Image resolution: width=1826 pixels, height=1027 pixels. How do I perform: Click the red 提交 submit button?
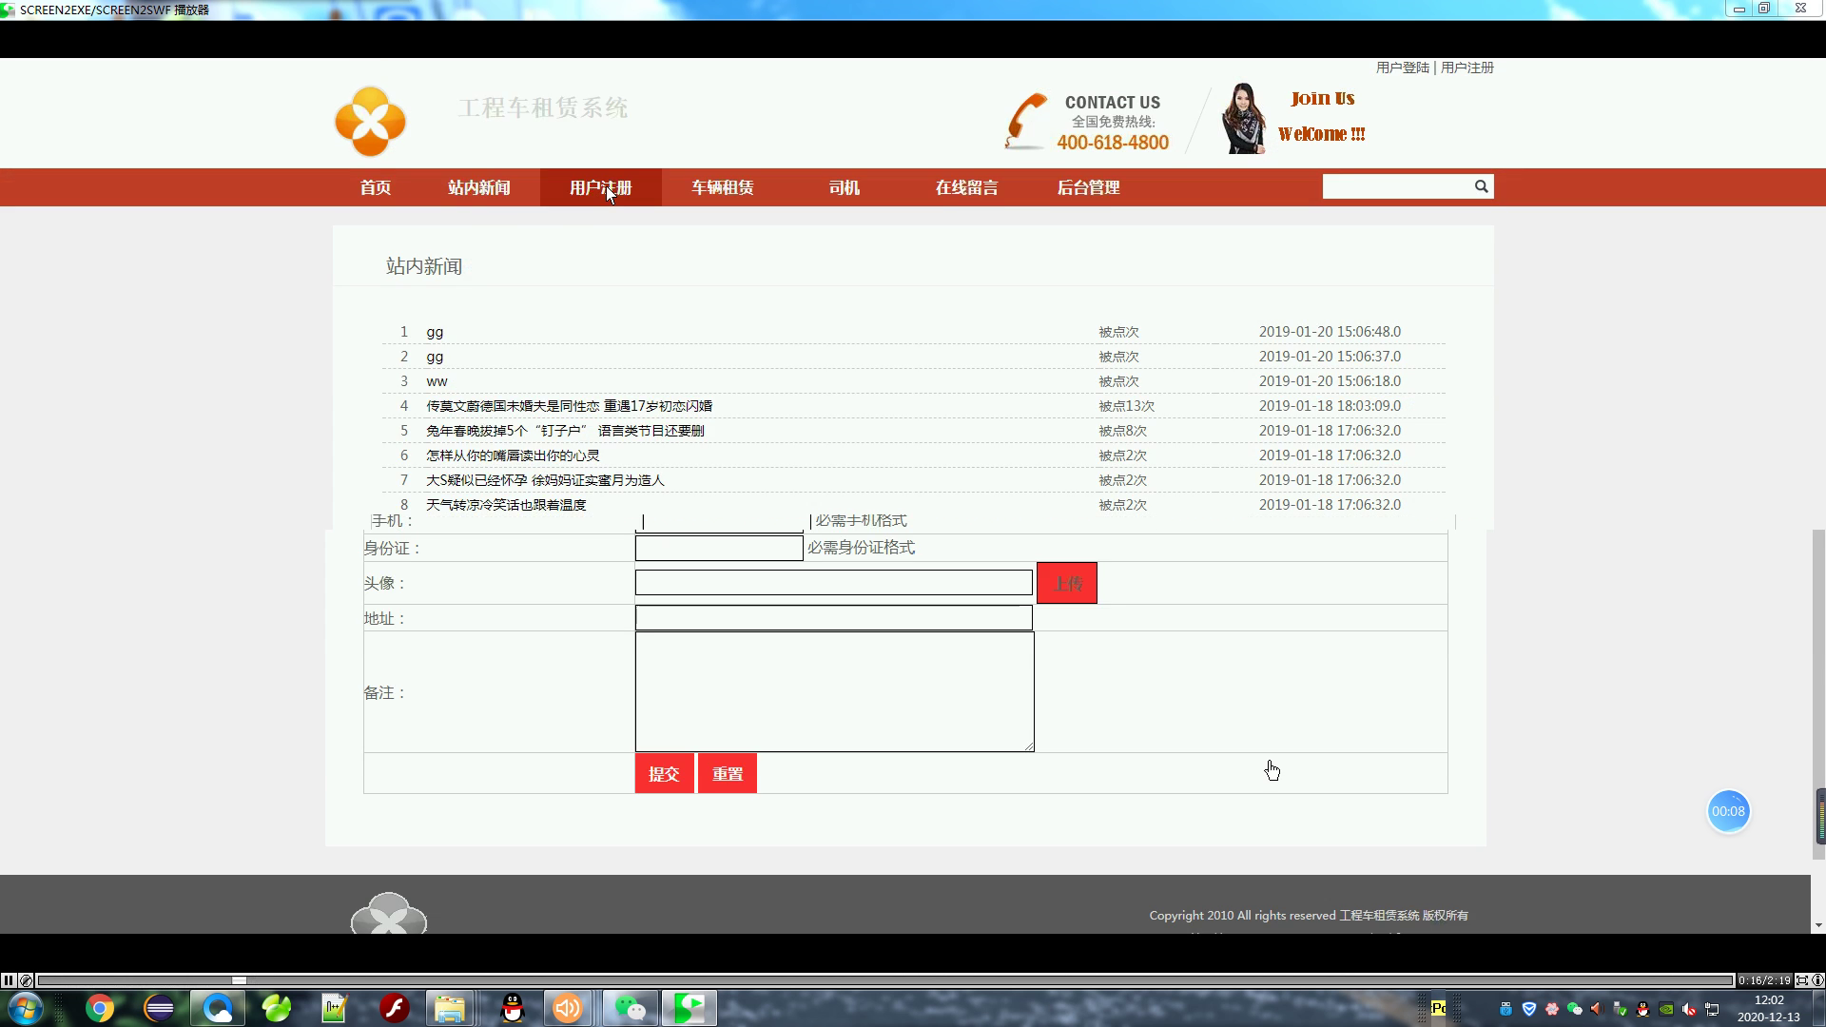click(x=664, y=773)
